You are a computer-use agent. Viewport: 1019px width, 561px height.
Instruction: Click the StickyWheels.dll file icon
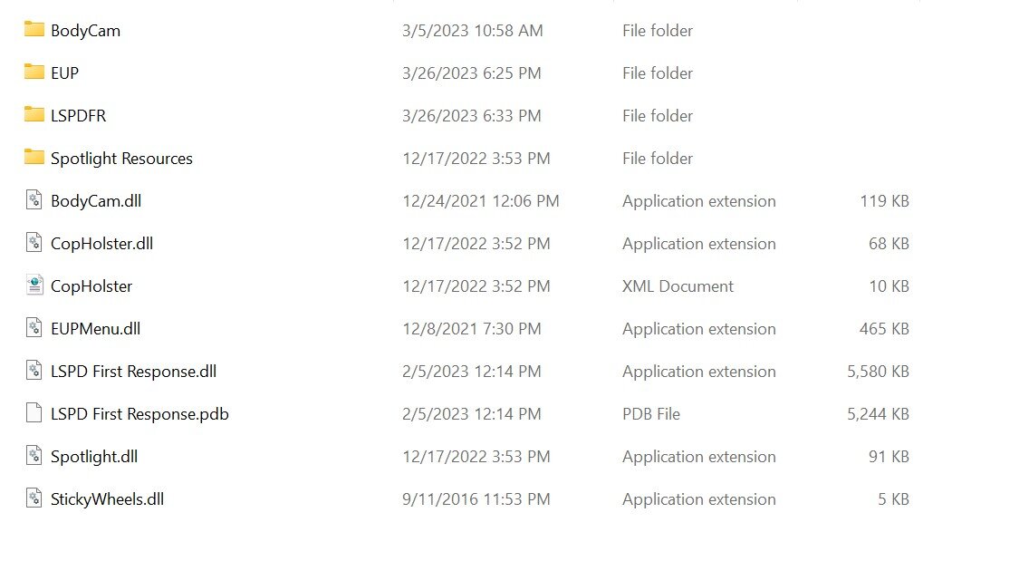point(34,498)
